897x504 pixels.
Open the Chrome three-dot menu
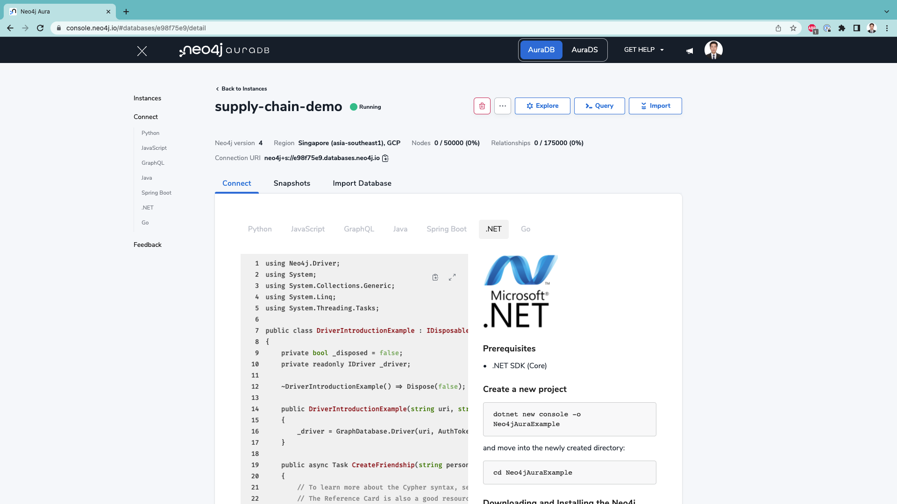(887, 28)
